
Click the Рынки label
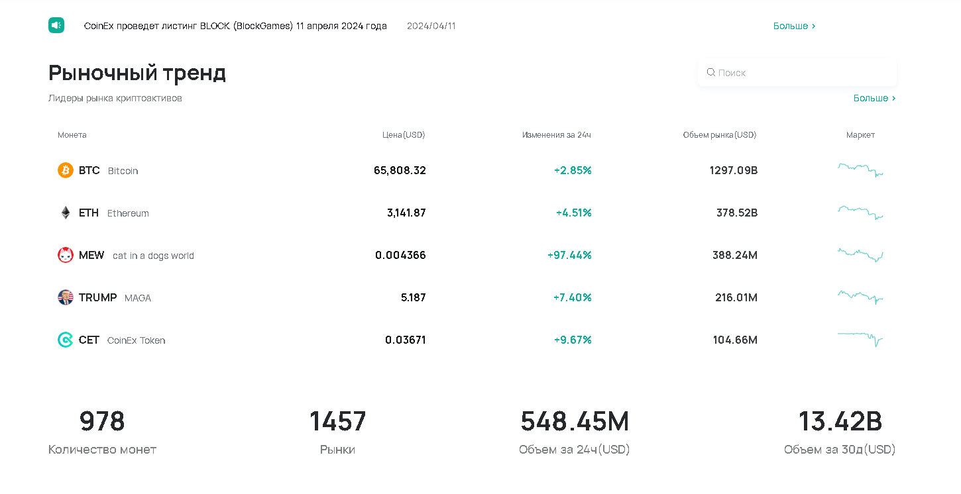[x=337, y=450]
